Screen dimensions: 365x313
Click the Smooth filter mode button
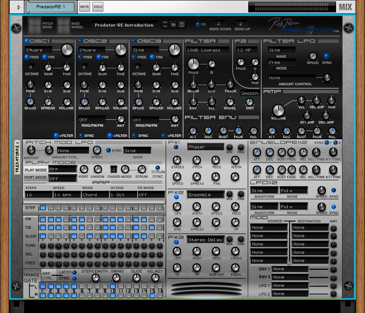click(x=250, y=93)
